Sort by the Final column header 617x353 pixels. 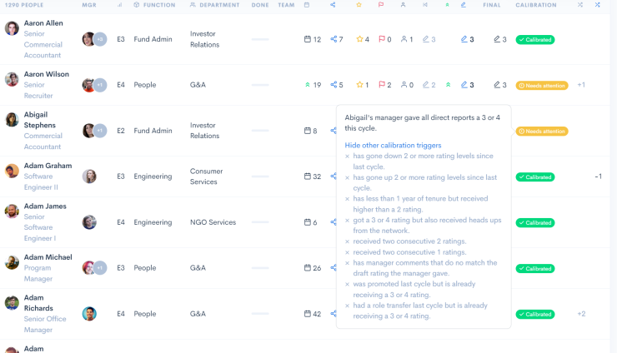(492, 5)
